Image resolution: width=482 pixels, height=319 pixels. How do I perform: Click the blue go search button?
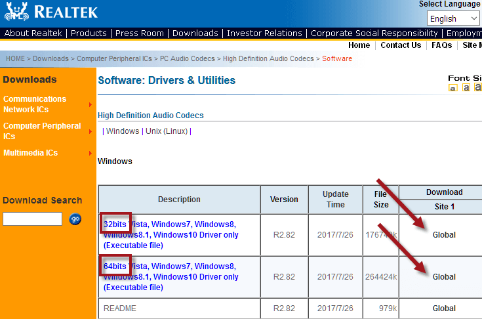[x=75, y=219]
